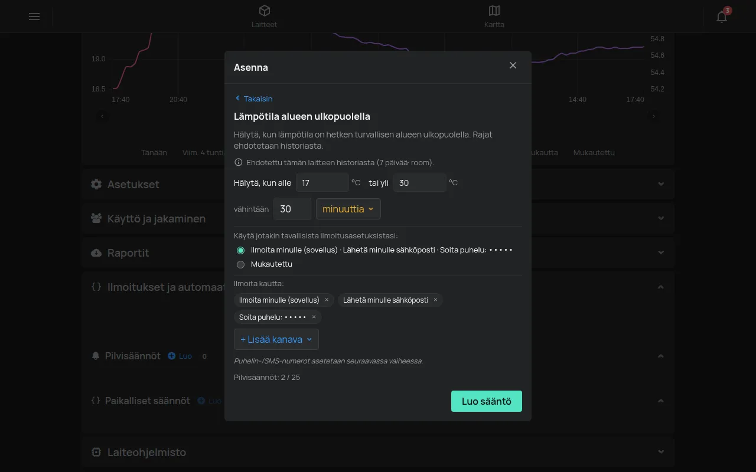Expand the Käyttö ja jakaminen chevron
Viewport: 756px width, 472px height.
click(x=661, y=218)
